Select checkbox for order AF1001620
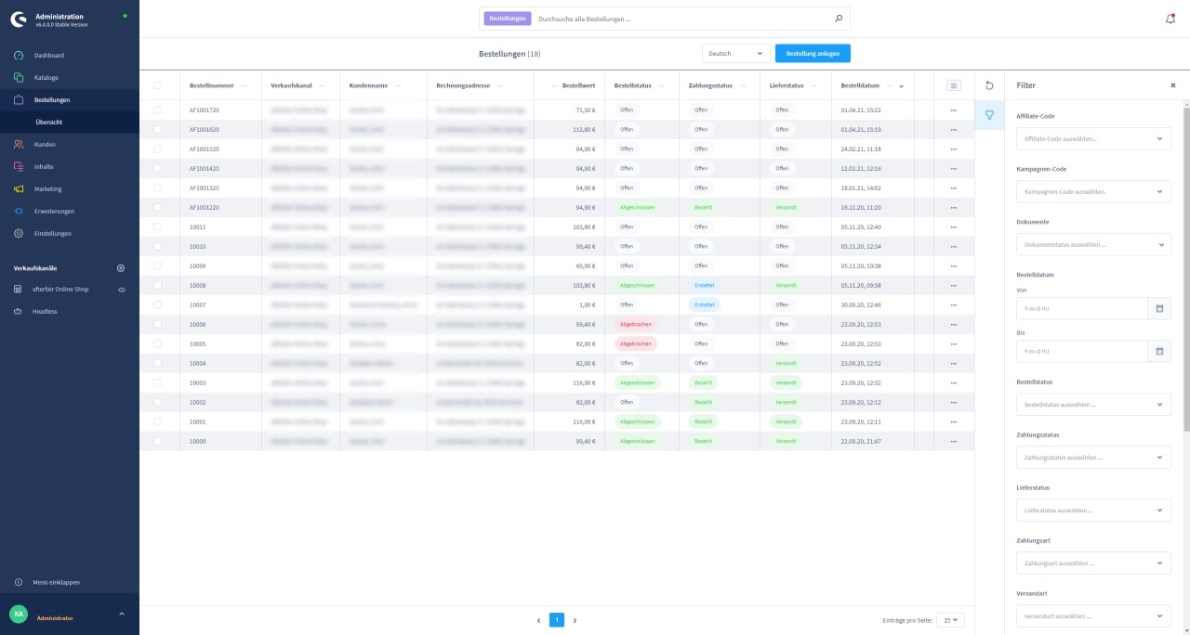The image size is (1190, 635). 158,129
